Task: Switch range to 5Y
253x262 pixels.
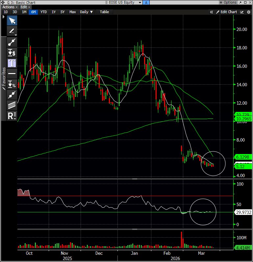Action: pos(63,12)
